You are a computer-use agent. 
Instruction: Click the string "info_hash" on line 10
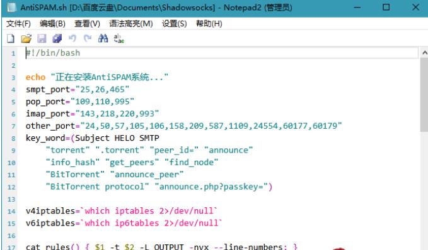coord(72,163)
